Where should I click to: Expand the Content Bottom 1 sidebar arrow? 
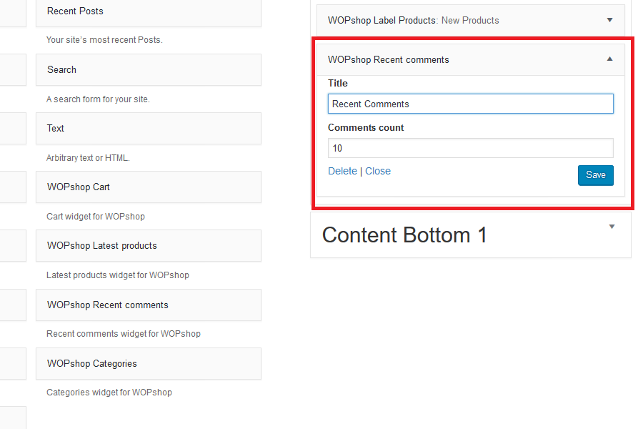(x=612, y=227)
